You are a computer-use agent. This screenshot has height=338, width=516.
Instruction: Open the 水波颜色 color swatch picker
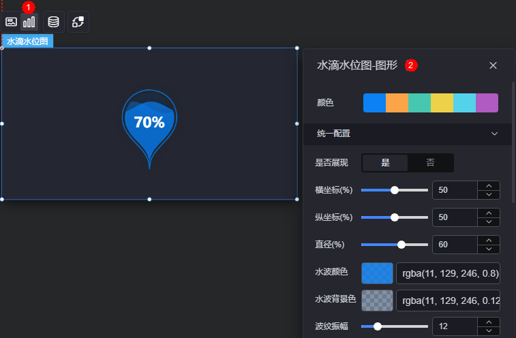(x=377, y=273)
